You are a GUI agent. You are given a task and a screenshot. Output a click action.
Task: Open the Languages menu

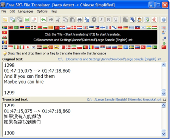coord(26,11)
